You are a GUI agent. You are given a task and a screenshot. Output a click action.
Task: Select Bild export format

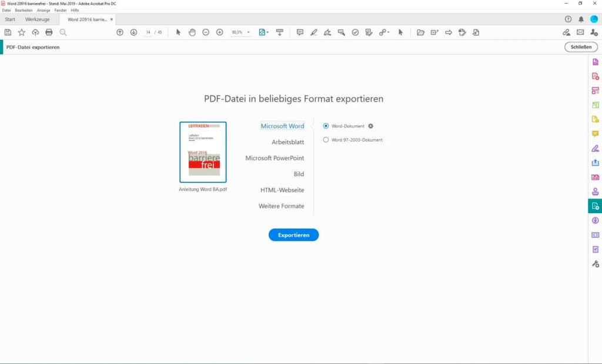(299, 174)
